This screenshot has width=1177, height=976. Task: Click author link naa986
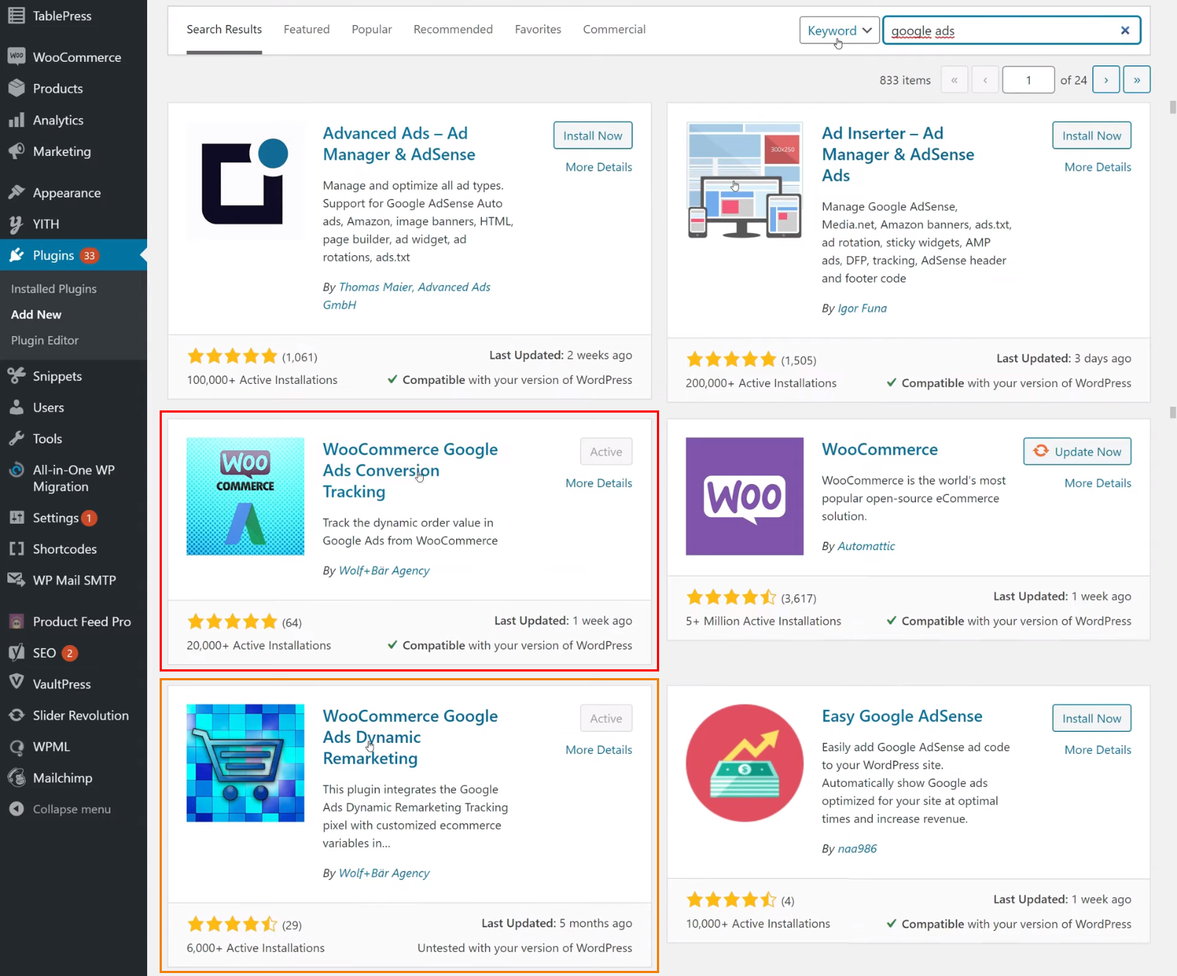click(857, 849)
